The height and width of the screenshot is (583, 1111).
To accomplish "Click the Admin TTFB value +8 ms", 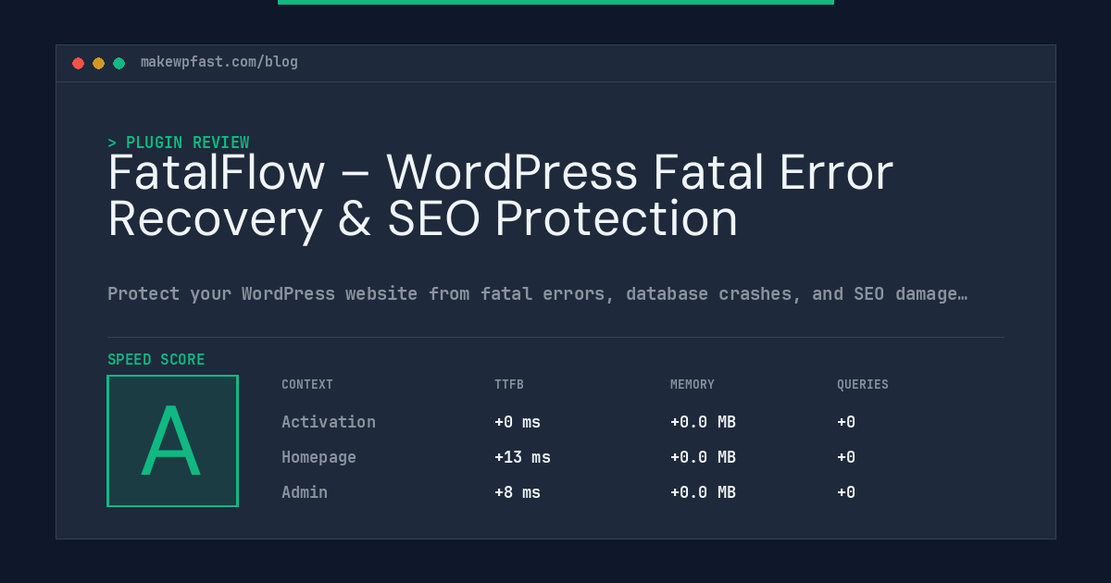I will click(518, 492).
